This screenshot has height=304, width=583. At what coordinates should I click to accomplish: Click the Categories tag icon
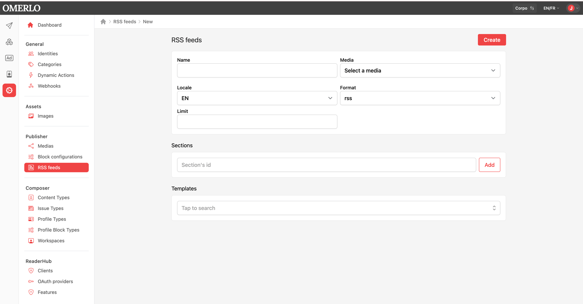[x=31, y=64]
